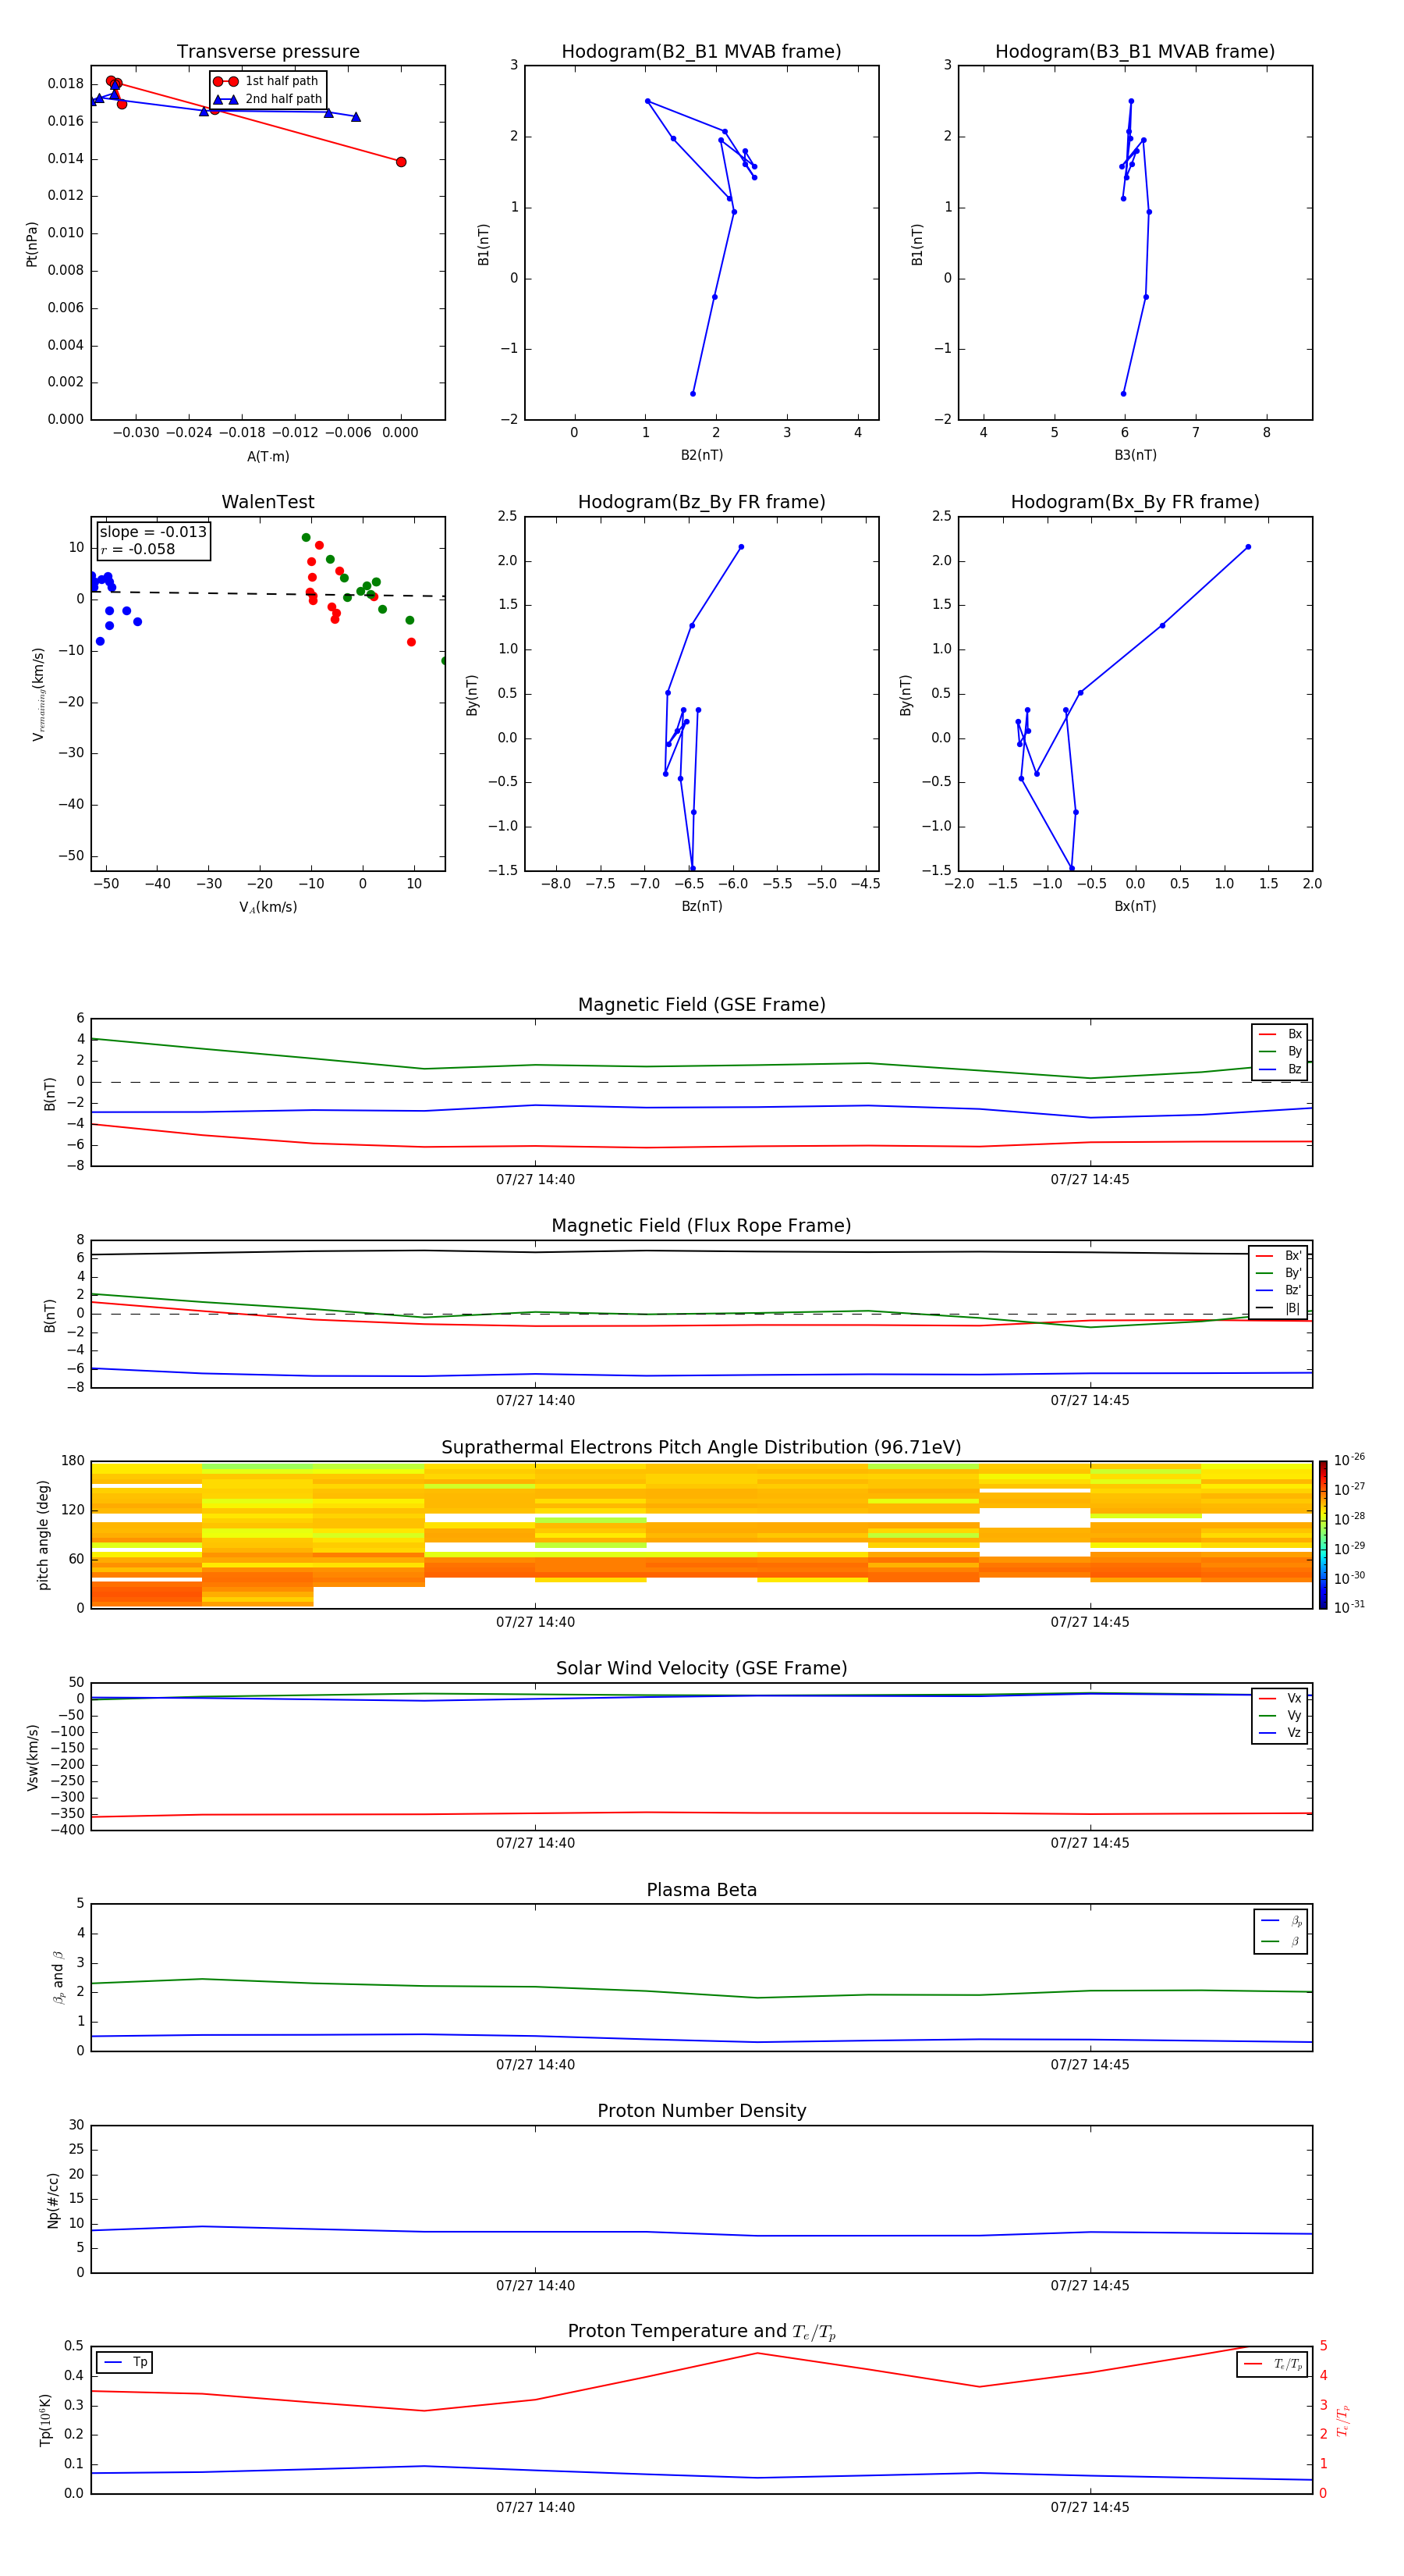Click the pitch angle colorbar
The width and height of the screenshot is (1404, 2576).
coord(1323,1534)
